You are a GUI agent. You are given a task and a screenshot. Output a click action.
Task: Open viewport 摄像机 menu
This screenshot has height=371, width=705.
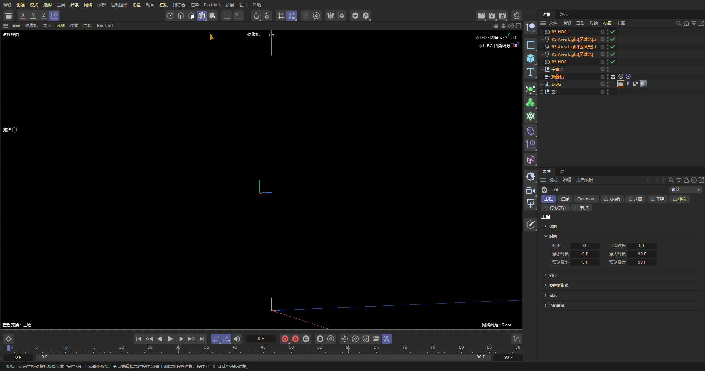click(x=31, y=25)
